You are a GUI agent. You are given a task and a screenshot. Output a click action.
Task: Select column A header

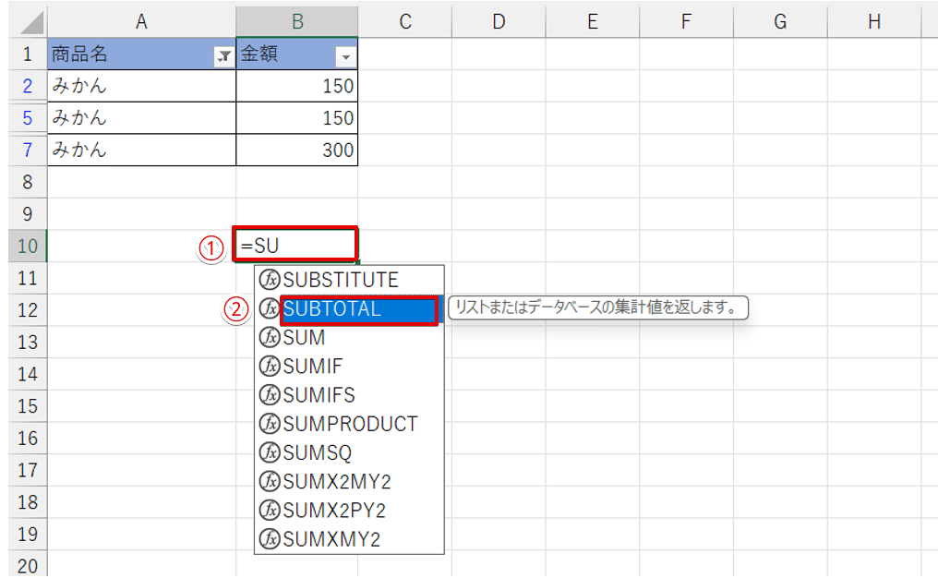(x=142, y=22)
